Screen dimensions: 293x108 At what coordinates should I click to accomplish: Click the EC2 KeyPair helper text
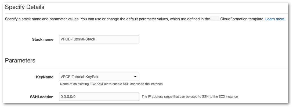111,84
